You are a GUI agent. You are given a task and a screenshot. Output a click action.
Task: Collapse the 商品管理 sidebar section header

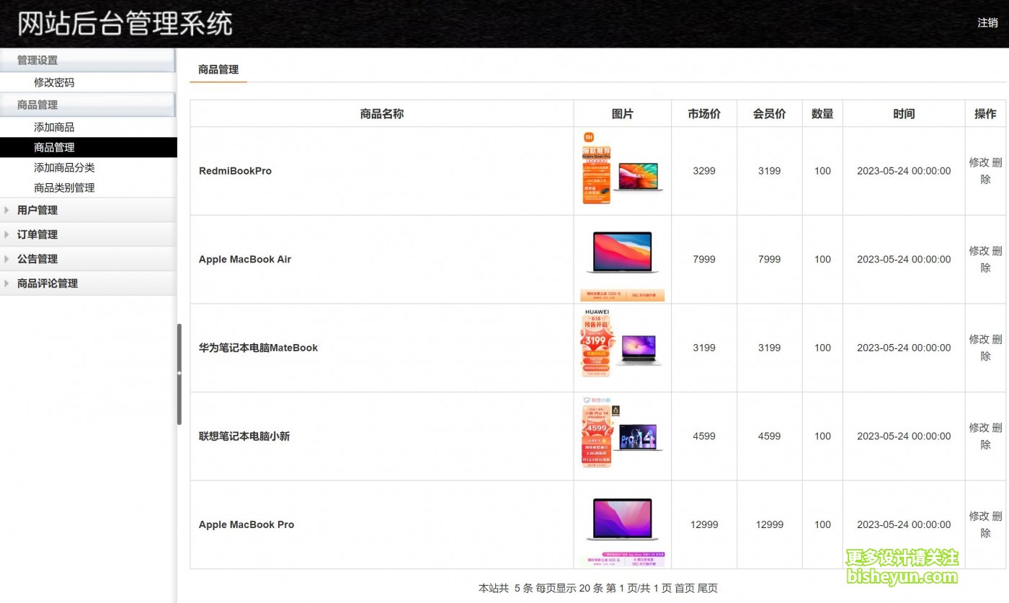88,105
